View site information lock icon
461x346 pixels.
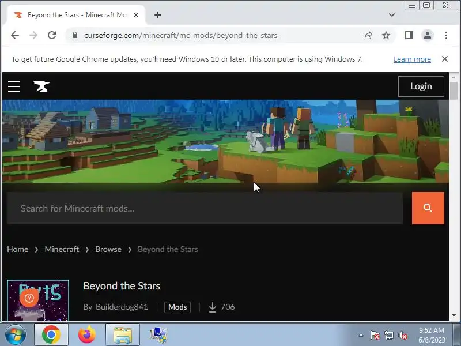point(75,35)
